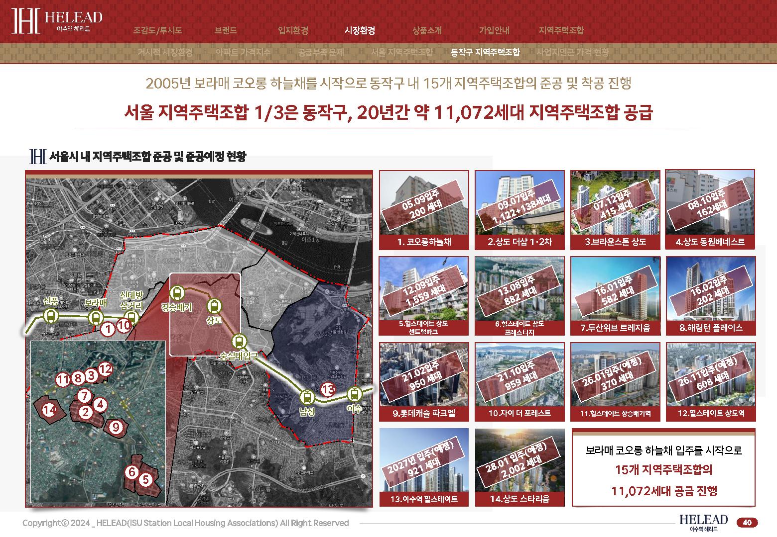This screenshot has width=777, height=537.
Task: Switch to 사업지인근 가격 현황 sub-tab
Action: point(573,52)
